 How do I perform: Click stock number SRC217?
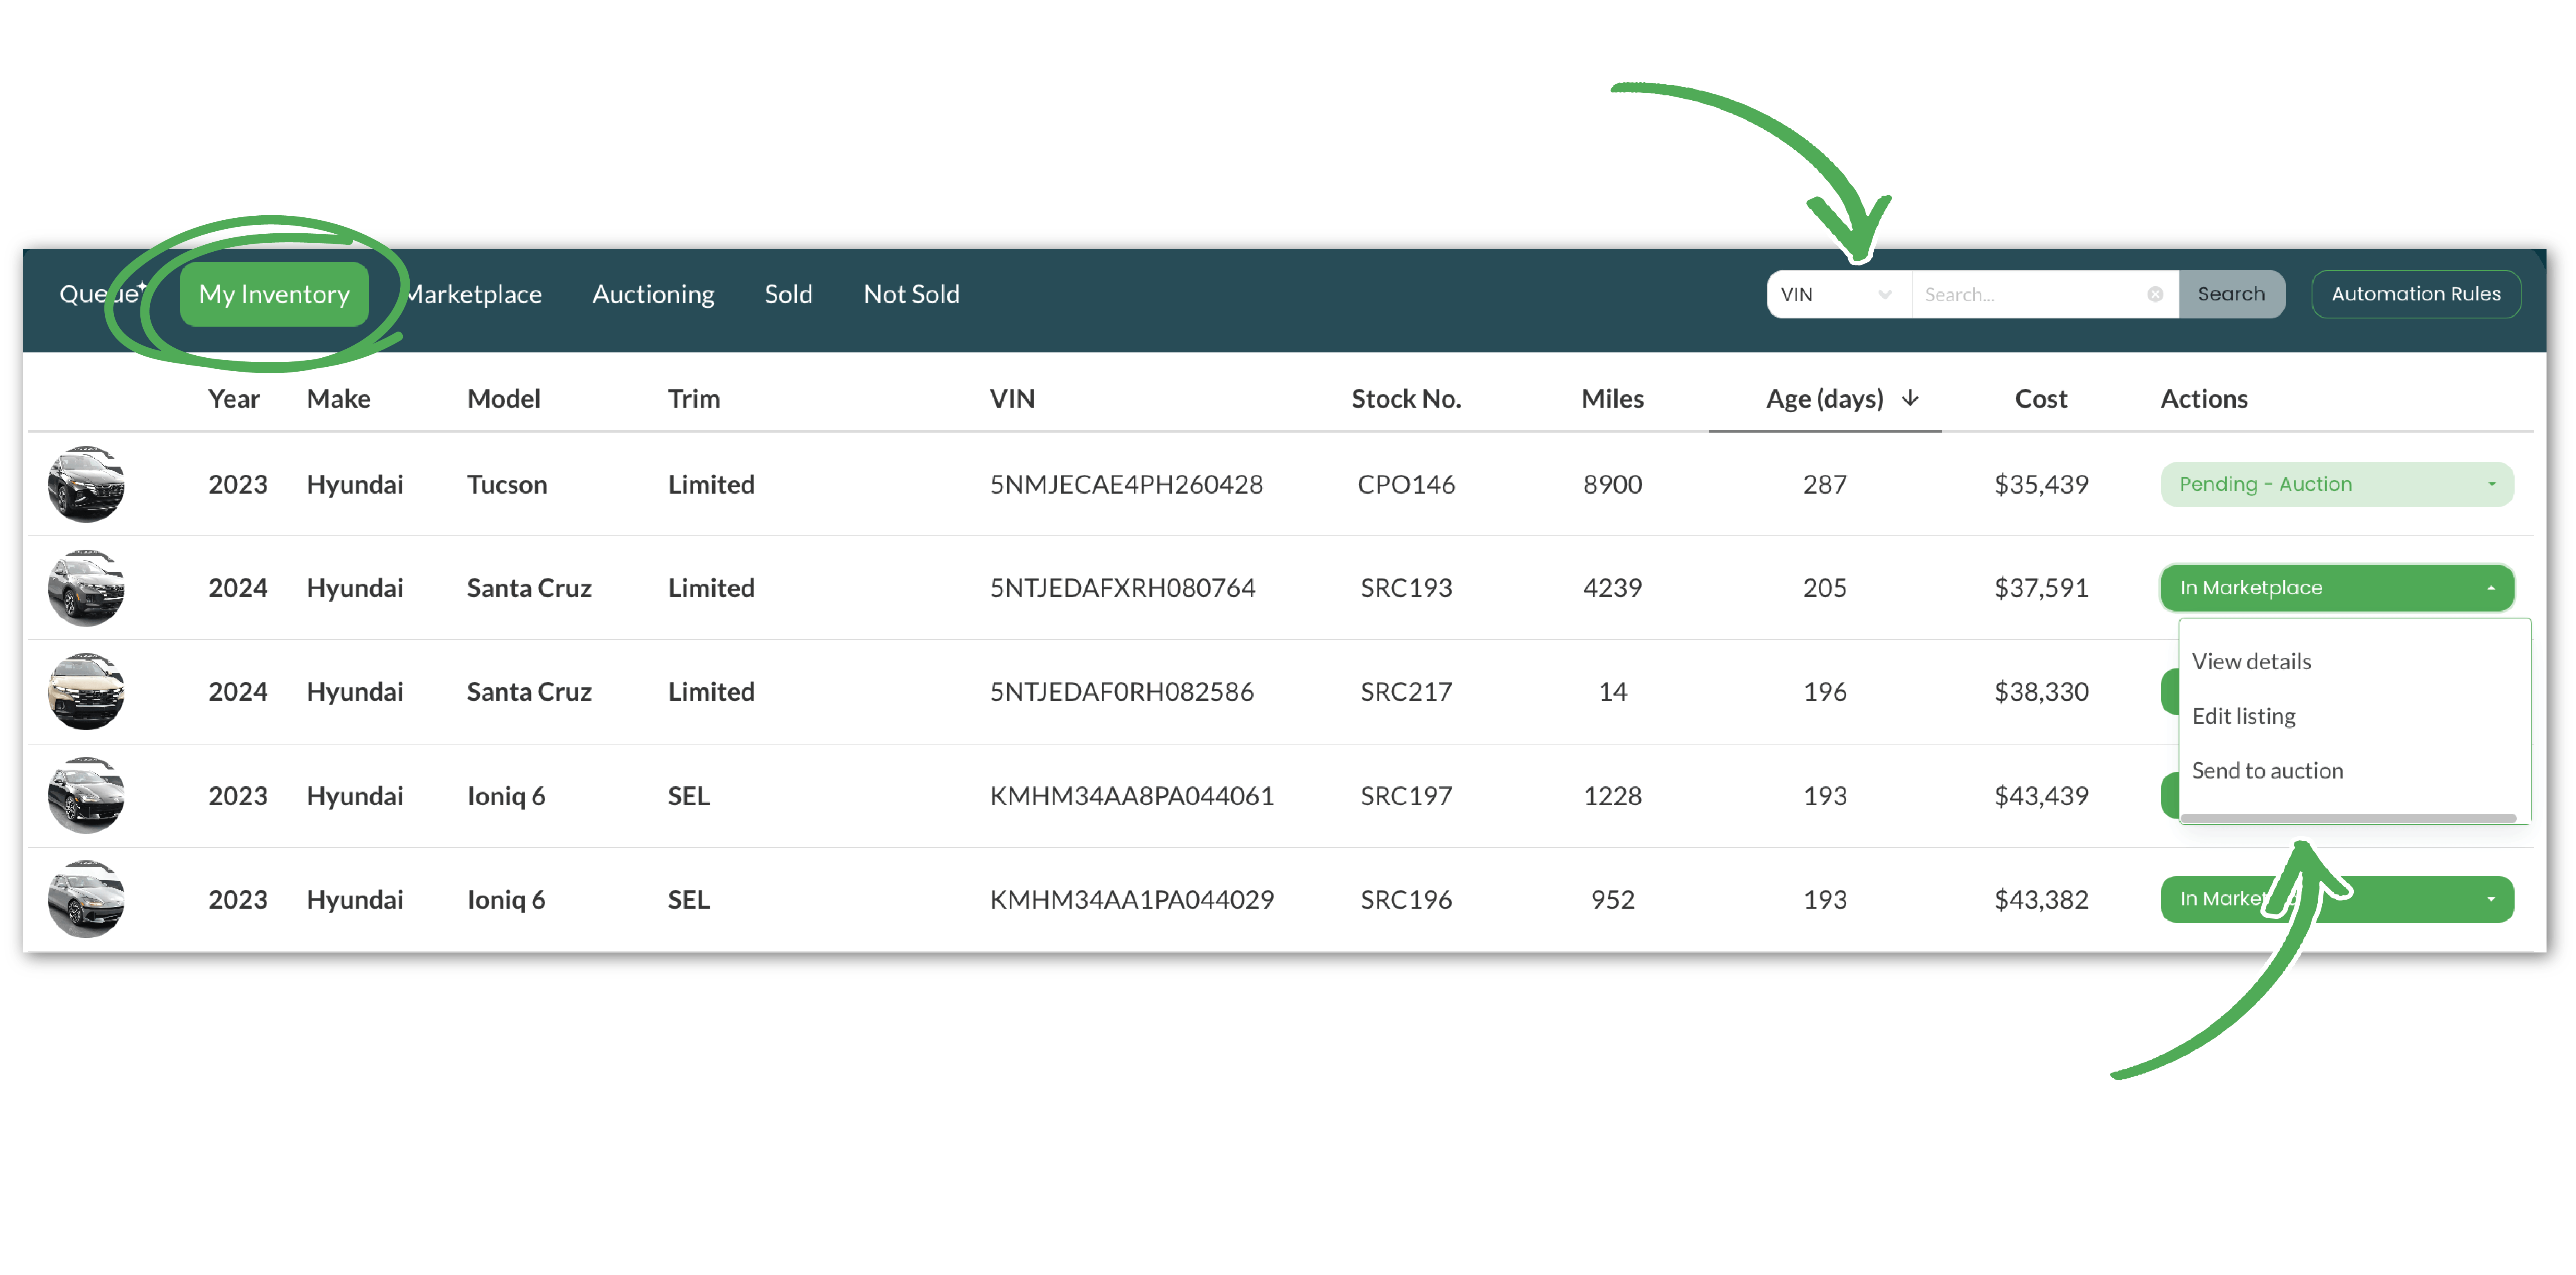(x=1406, y=692)
